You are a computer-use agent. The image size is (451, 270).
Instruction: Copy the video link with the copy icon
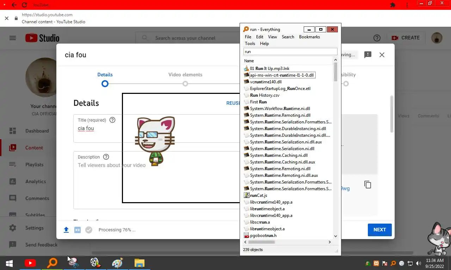click(368, 185)
